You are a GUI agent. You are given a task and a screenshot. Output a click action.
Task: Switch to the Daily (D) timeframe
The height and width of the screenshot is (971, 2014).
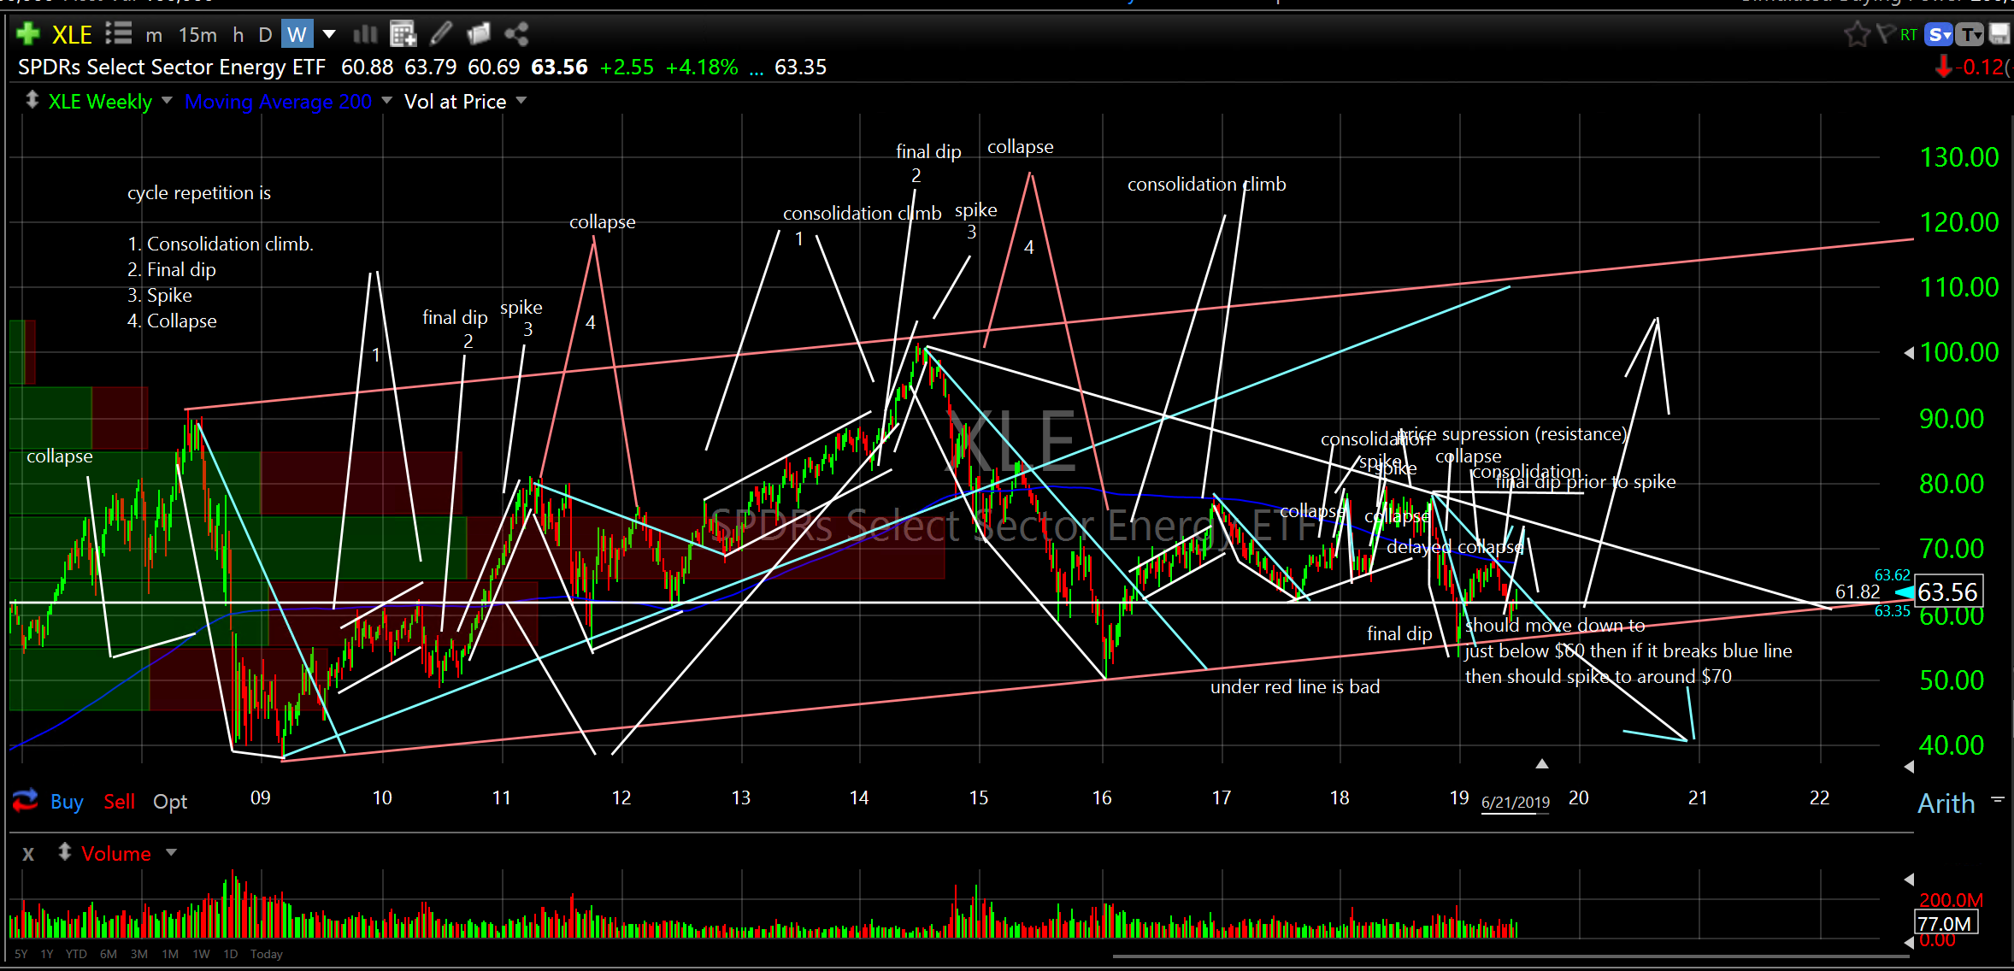coord(265,34)
